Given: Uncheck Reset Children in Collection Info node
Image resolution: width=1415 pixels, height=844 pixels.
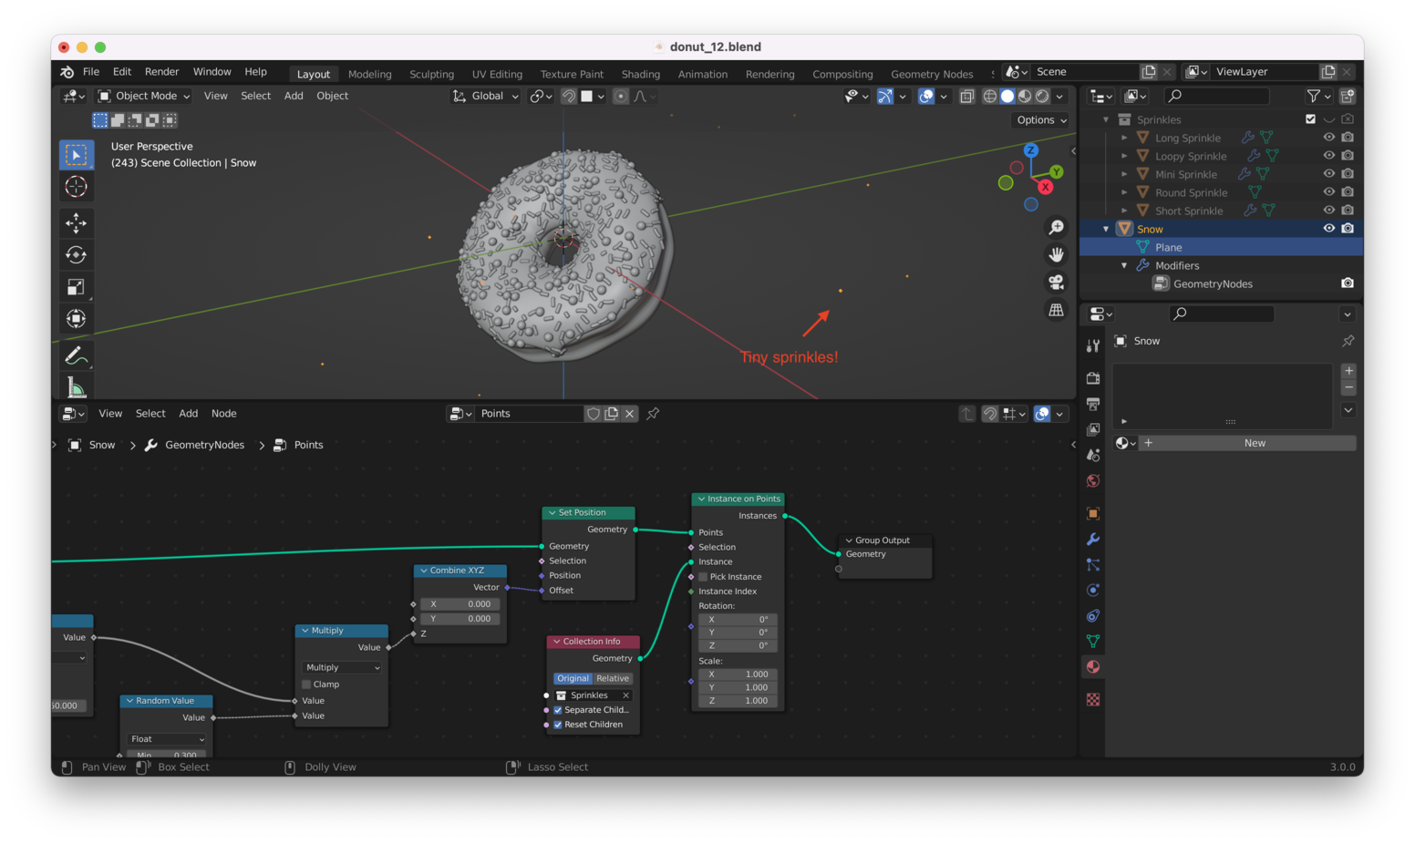Looking at the screenshot, I should point(558,725).
